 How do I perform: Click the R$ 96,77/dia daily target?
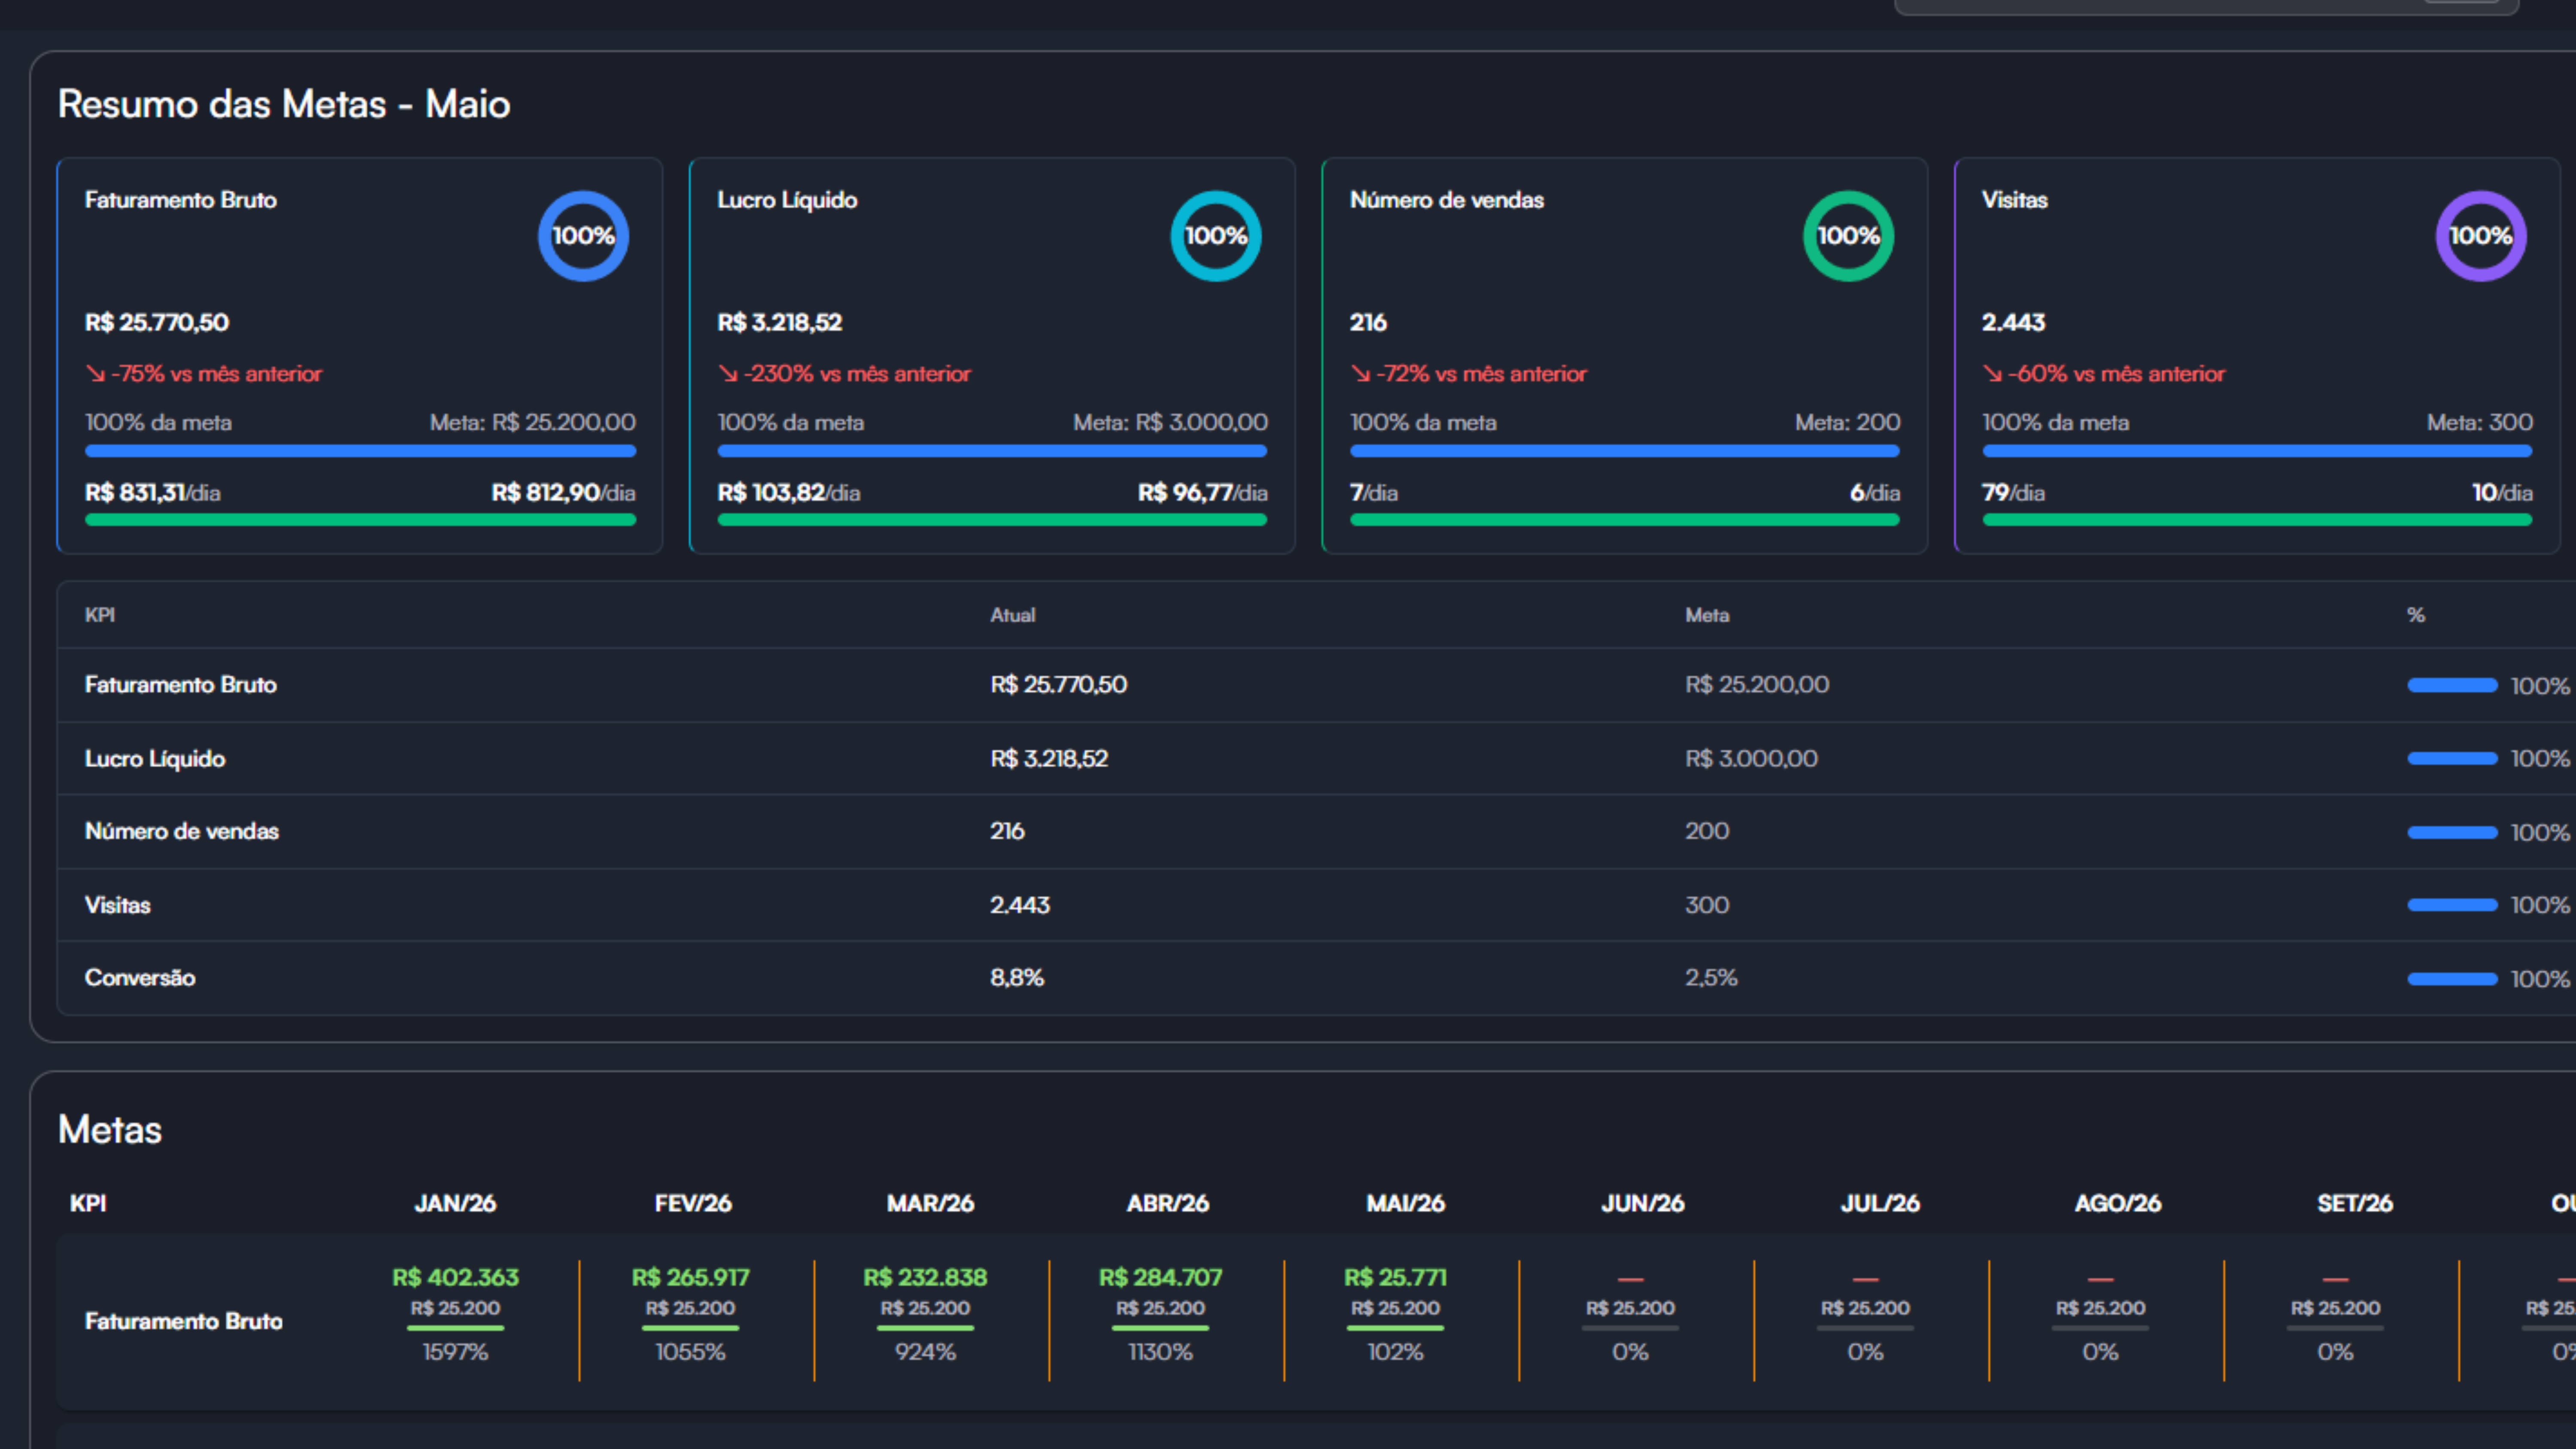coord(1203,493)
